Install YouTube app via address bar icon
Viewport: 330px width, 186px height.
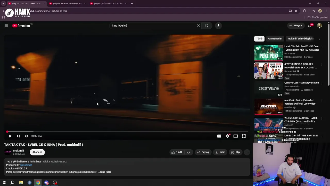(290, 11)
